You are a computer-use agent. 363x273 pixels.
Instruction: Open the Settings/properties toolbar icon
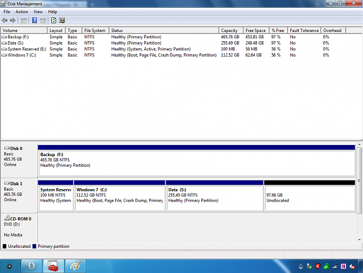pyautogui.click(x=62, y=21)
